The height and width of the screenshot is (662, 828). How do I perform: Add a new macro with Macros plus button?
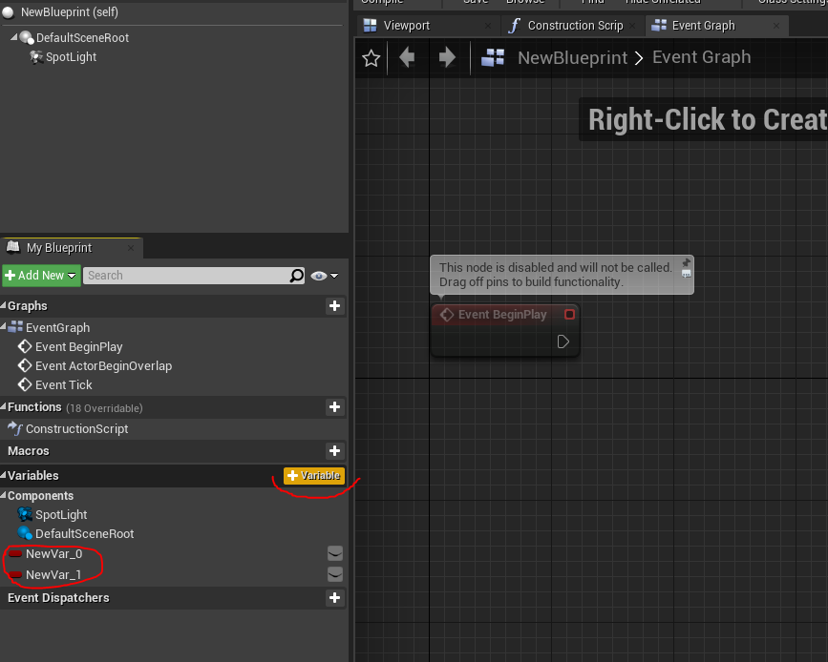(x=334, y=450)
